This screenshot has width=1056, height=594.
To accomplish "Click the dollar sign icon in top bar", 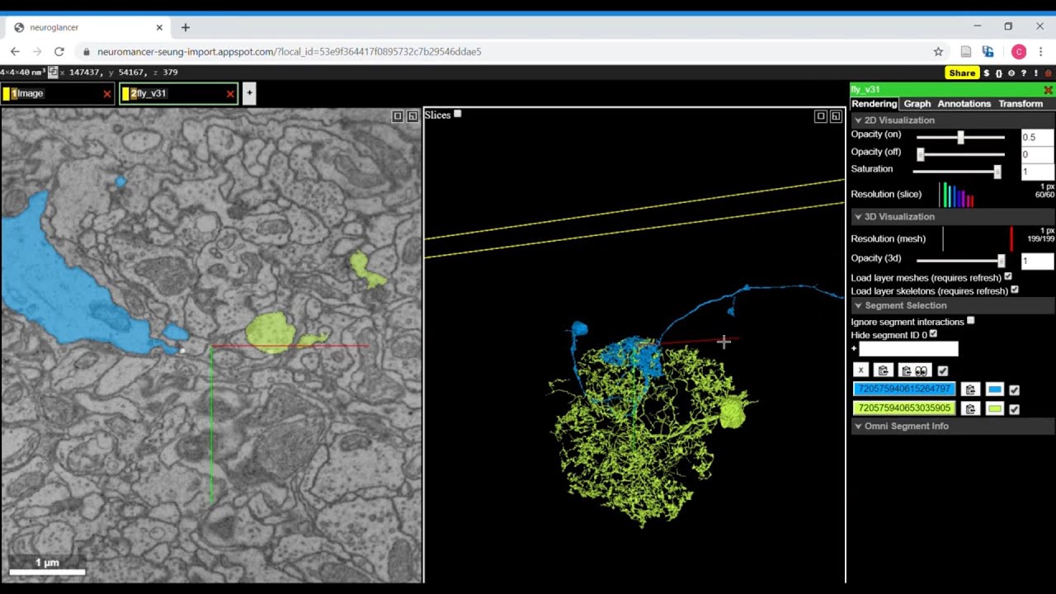I will click(987, 73).
